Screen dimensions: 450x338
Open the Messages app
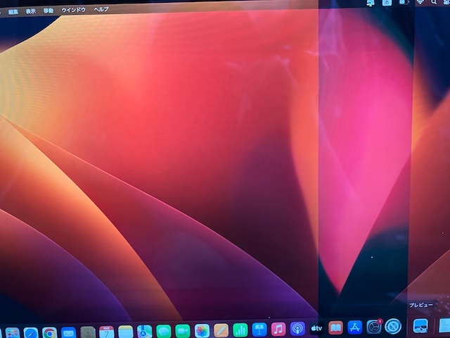tap(164, 331)
